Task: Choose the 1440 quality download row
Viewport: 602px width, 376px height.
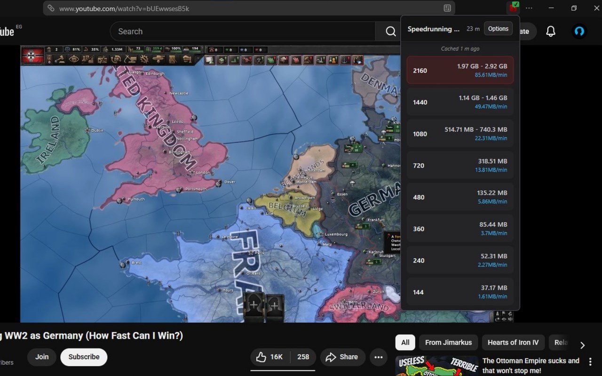Action: (460, 102)
